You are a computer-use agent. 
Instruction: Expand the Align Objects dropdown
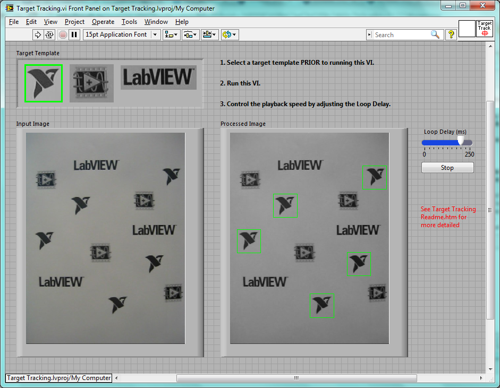[172, 35]
